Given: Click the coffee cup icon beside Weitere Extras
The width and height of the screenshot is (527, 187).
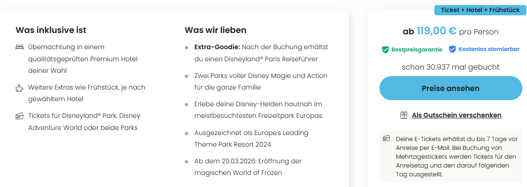Looking at the screenshot, I should point(20,88).
